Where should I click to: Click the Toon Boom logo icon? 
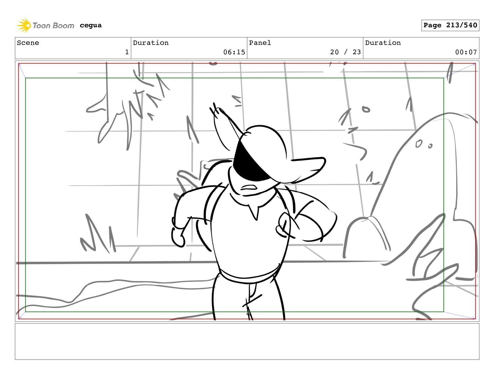point(23,25)
